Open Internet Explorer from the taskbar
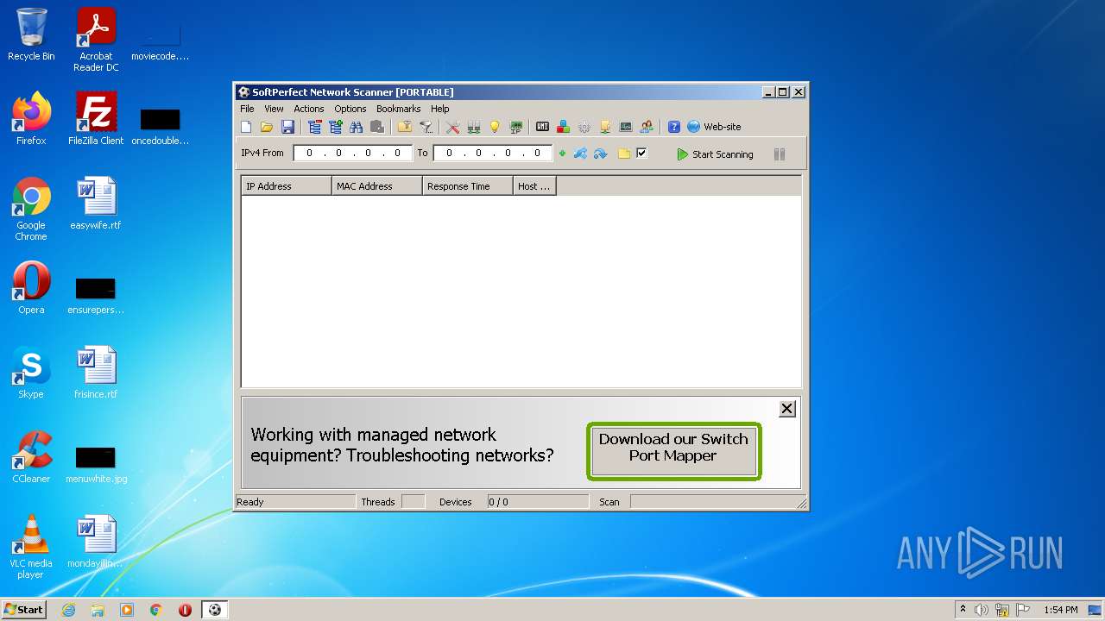Screen dimensions: 1105x621 (69, 610)
